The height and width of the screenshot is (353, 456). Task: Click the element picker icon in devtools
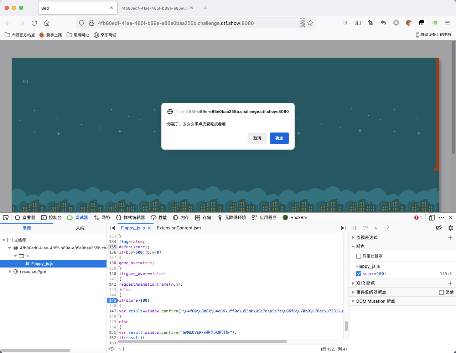click(6, 218)
